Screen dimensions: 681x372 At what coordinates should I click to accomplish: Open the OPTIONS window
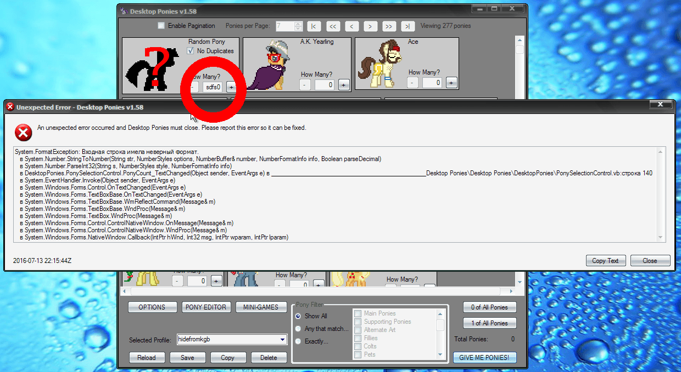pyautogui.click(x=152, y=307)
